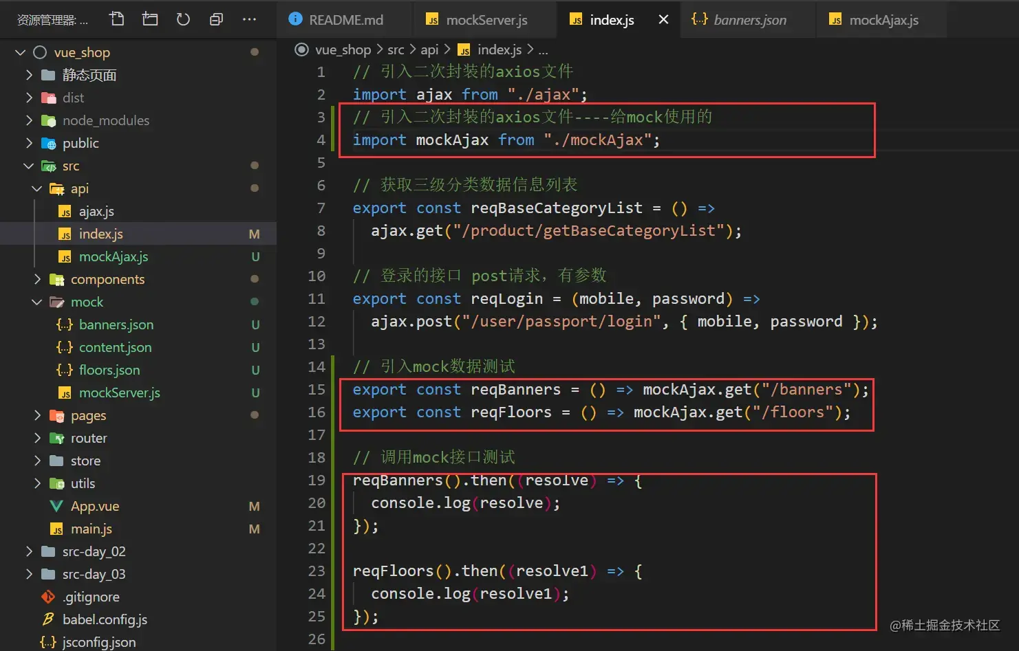
Task: Switch to the README.md tab
Action: [345, 20]
